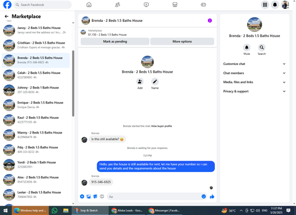Open the purple conversation information icon
296x215 pixels.
coord(210,21)
